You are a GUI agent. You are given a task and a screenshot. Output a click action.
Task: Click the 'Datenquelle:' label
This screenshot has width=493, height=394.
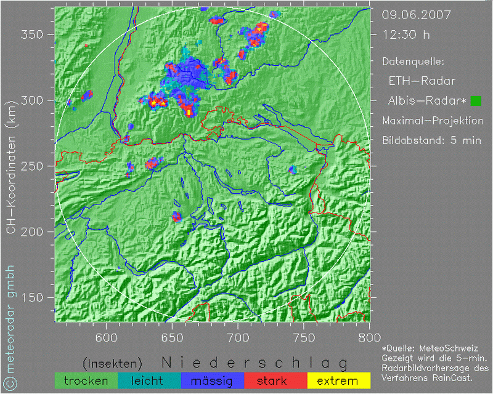coord(413,62)
